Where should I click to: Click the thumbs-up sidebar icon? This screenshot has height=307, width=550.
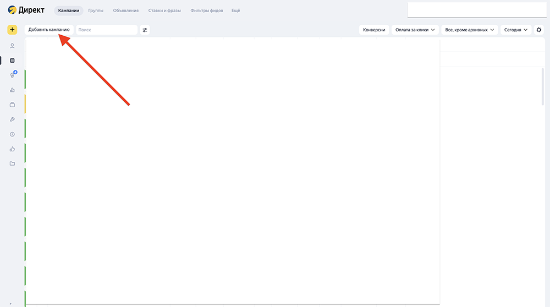point(12,149)
